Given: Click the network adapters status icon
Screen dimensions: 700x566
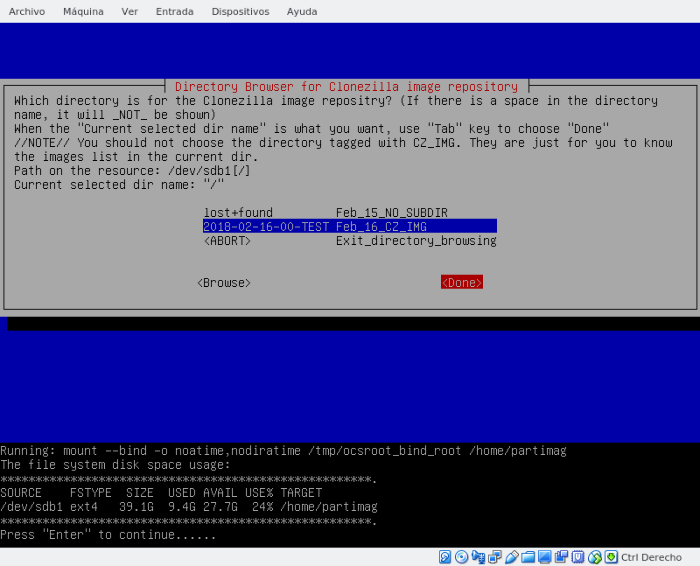Looking at the screenshot, I should tap(494, 556).
